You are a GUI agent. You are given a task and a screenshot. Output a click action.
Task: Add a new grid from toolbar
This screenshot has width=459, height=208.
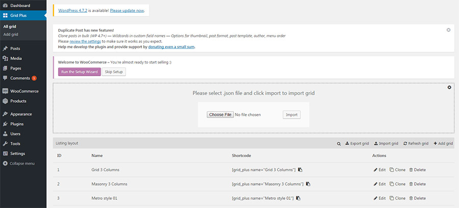(x=443, y=144)
